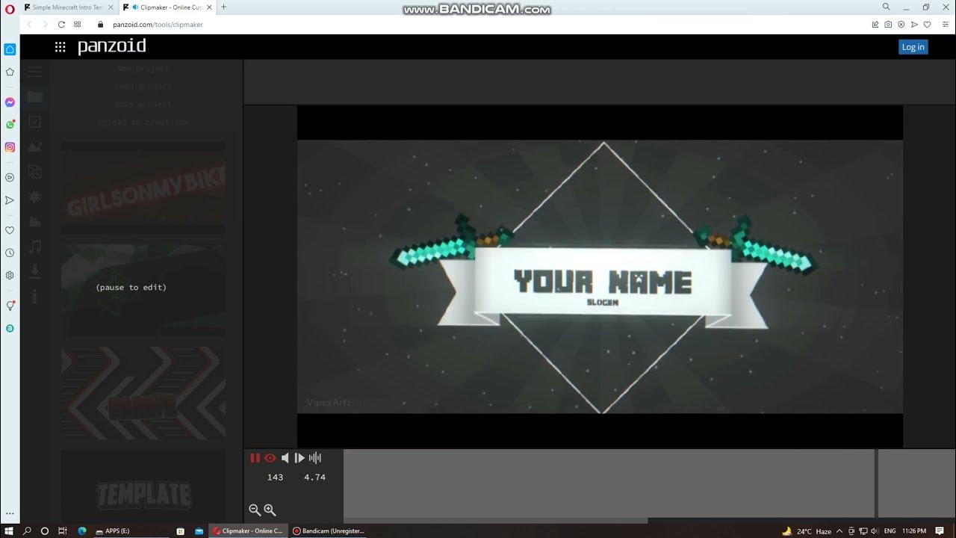Viewport: 956px width, 538px height.
Task: Take a snapshot with camera icon
Action: [888, 25]
